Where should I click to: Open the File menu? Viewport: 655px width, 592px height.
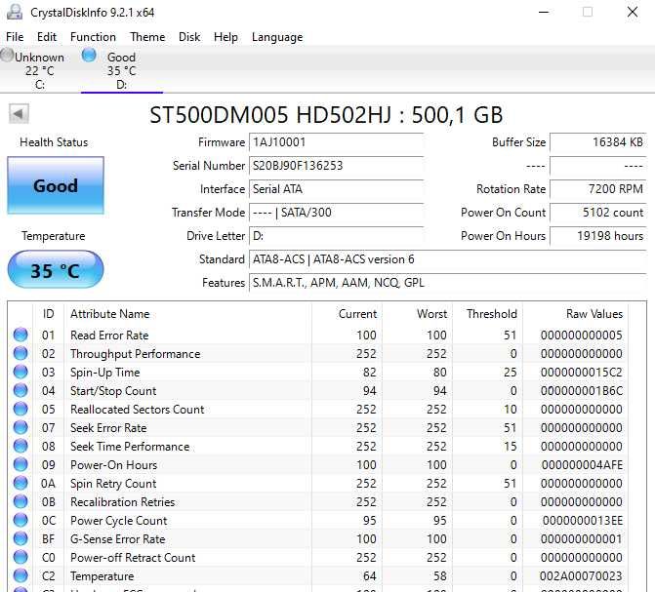point(15,37)
